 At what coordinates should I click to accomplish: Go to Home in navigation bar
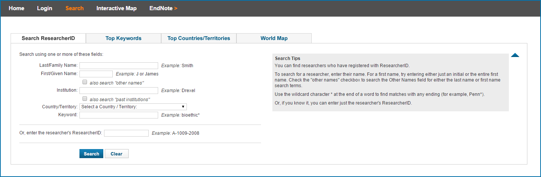click(x=16, y=8)
